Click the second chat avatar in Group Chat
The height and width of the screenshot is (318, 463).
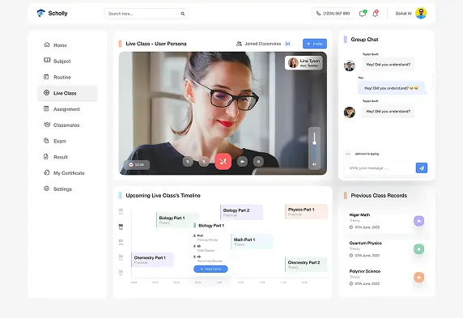click(x=350, y=112)
